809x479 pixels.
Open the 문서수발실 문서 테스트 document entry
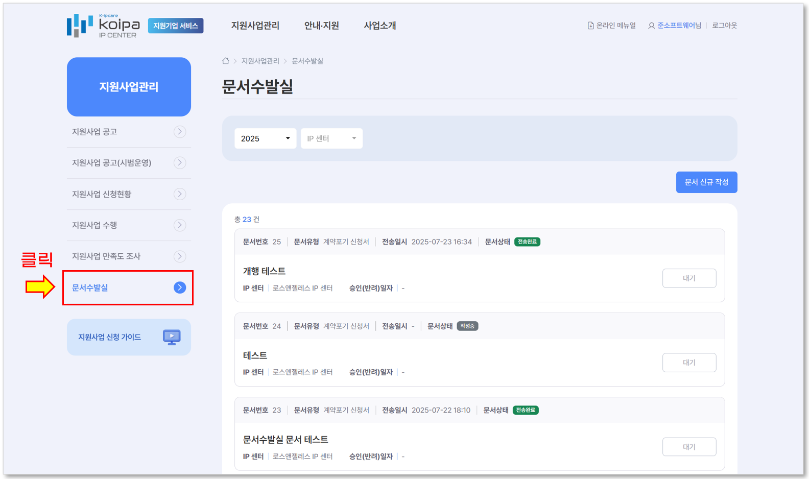pyautogui.click(x=285, y=439)
